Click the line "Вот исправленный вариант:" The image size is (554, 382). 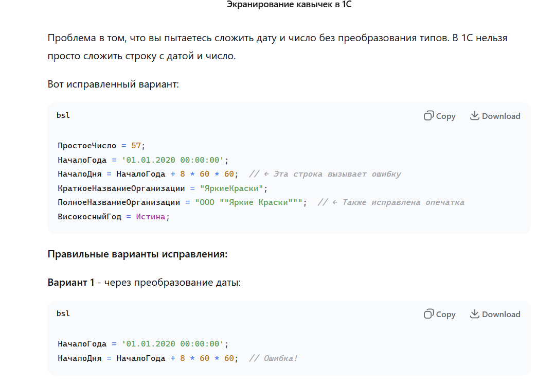[x=113, y=84]
